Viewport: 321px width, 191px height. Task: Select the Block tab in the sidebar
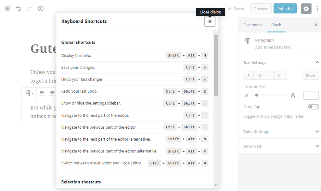click(276, 25)
